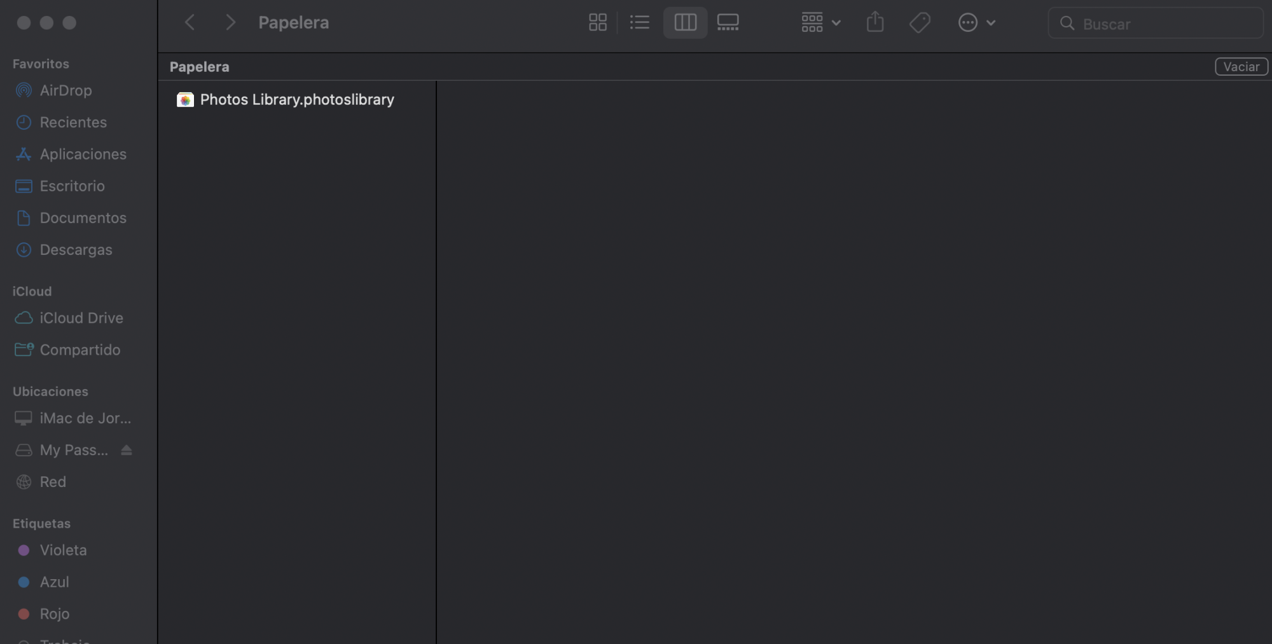The width and height of the screenshot is (1272, 644).
Task: Click the search magnifier icon
Action: pyautogui.click(x=1067, y=24)
